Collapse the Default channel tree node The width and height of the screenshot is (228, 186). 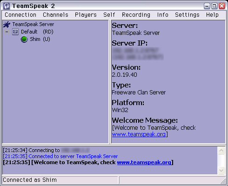(x=7, y=32)
